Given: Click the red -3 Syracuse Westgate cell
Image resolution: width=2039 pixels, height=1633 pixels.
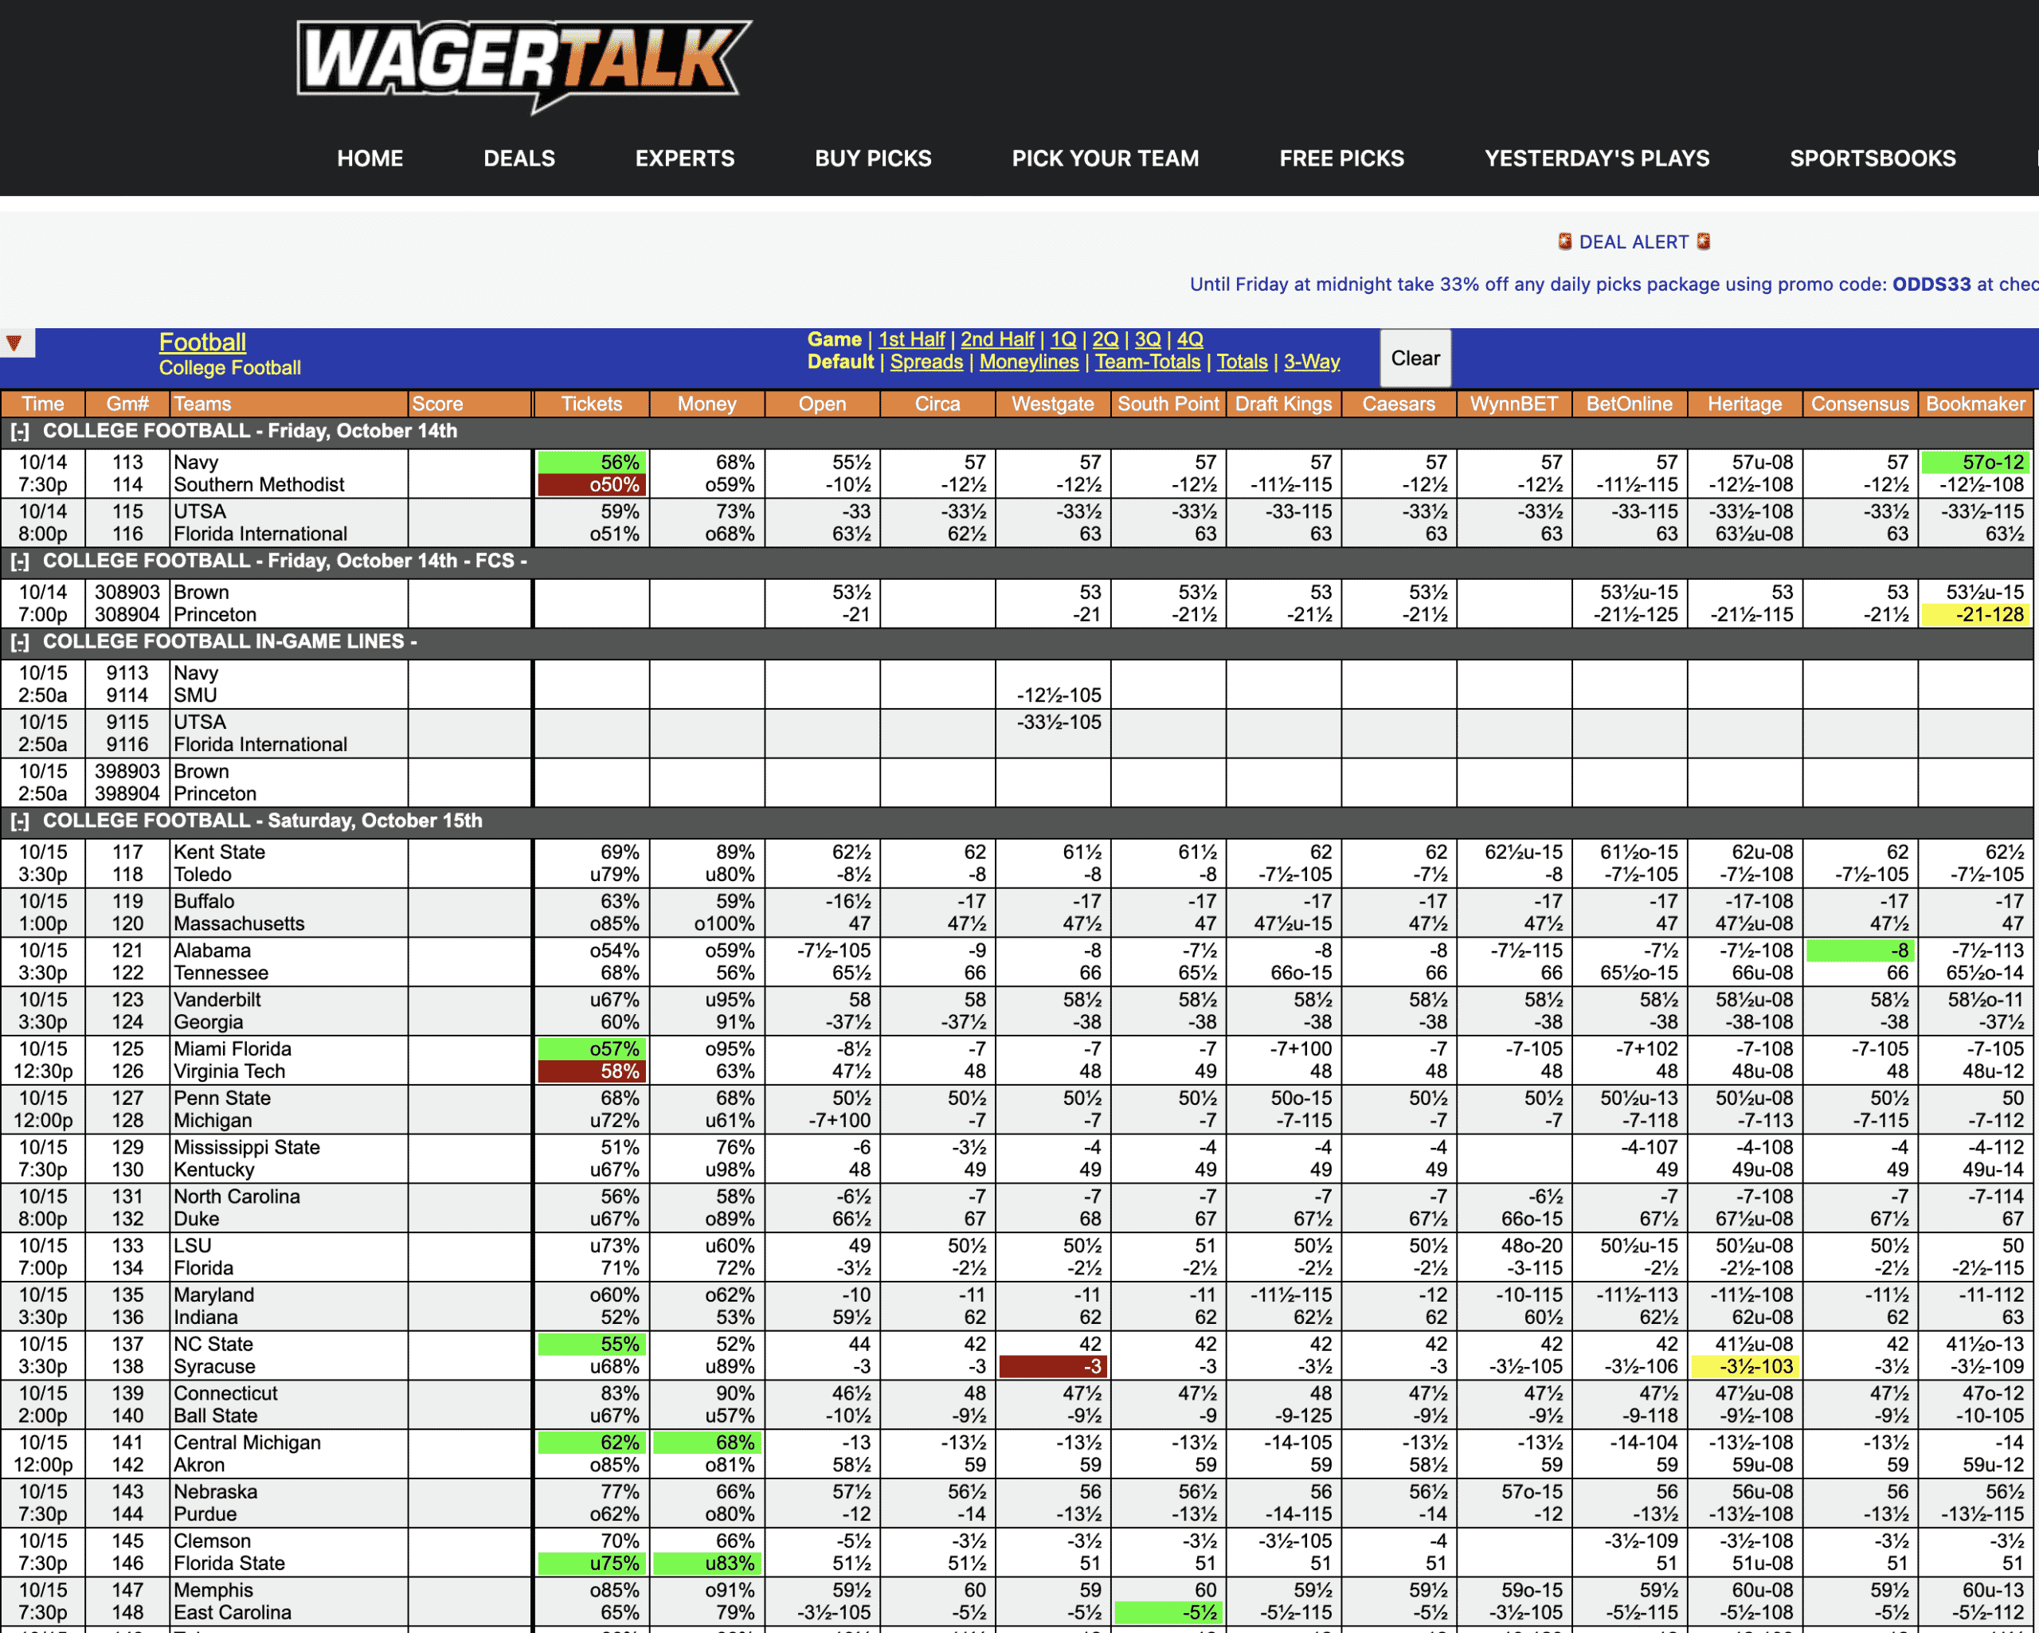Looking at the screenshot, I should 1053,1367.
